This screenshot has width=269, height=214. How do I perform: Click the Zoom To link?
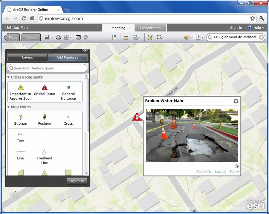204,172
